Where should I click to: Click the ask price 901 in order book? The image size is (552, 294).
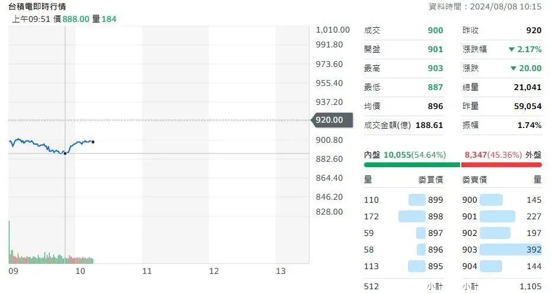coord(470,216)
